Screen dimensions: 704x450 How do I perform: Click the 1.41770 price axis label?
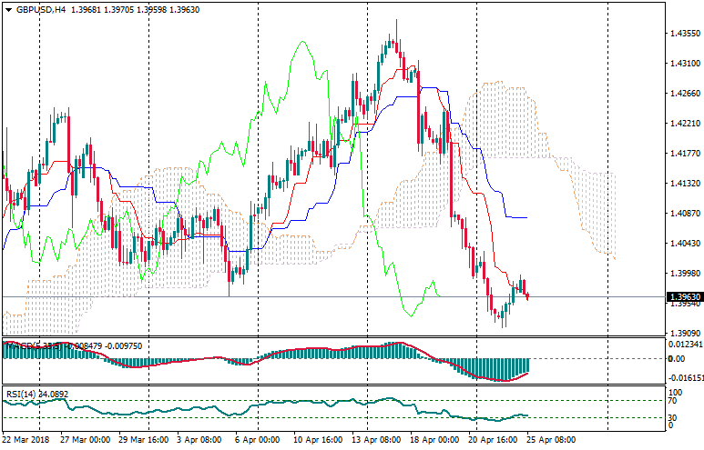pyautogui.click(x=683, y=154)
